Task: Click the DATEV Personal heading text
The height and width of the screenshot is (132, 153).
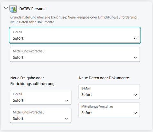Action: click(33, 9)
